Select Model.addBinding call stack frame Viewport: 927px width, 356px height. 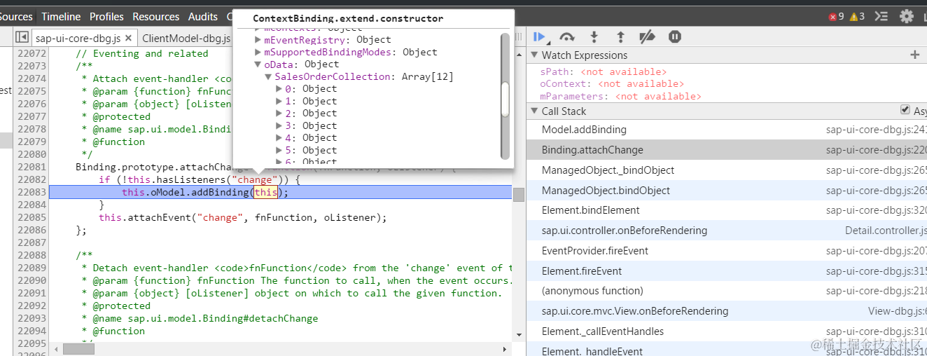pyautogui.click(x=727, y=130)
